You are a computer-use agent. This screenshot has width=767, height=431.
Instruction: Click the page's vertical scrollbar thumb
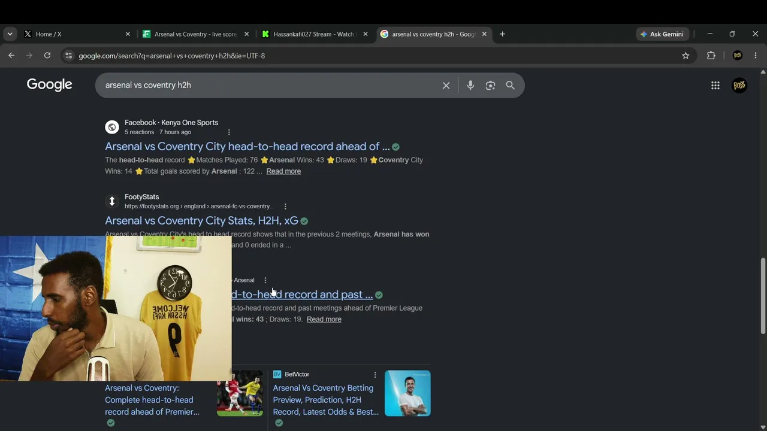(763, 296)
